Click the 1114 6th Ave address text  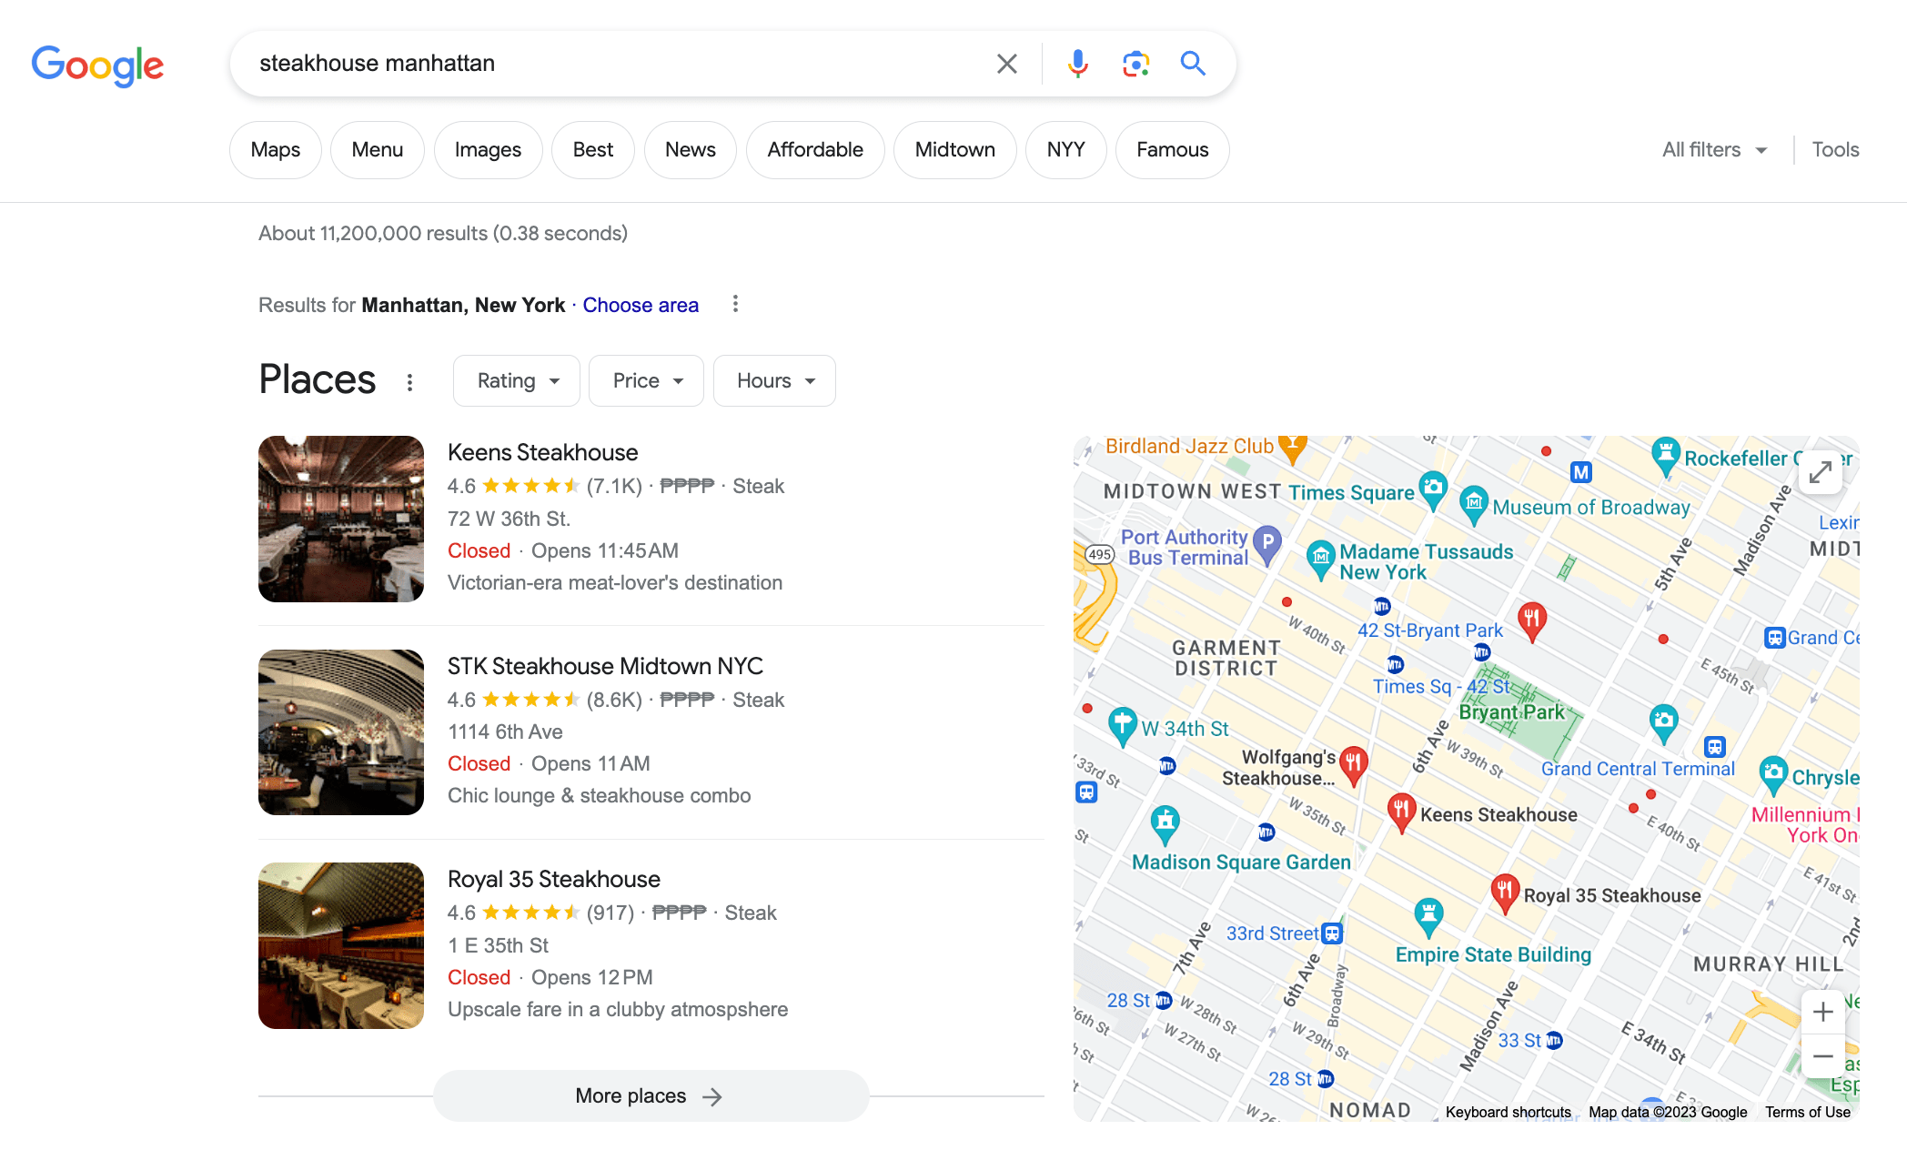click(x=505, y=731)
